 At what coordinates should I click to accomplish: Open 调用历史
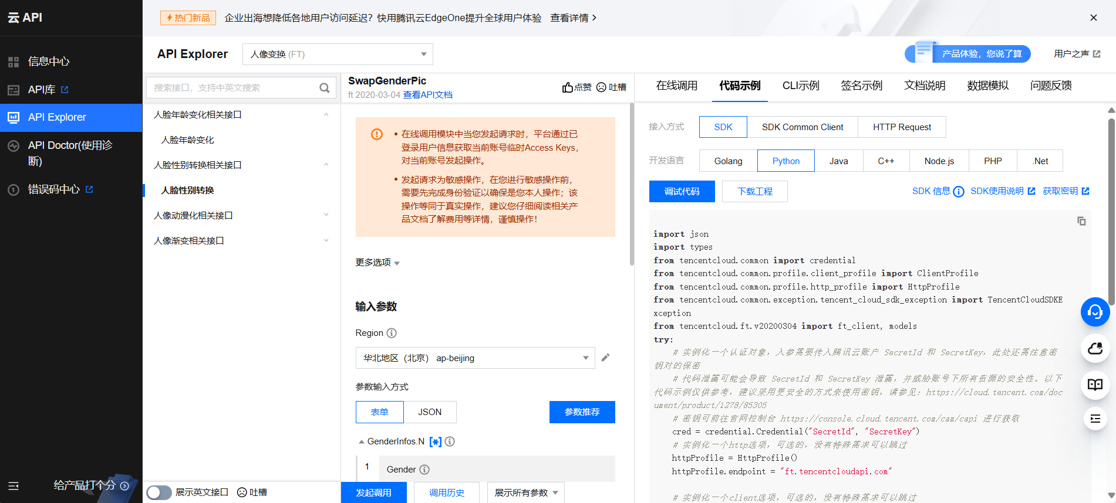[447, 493]
